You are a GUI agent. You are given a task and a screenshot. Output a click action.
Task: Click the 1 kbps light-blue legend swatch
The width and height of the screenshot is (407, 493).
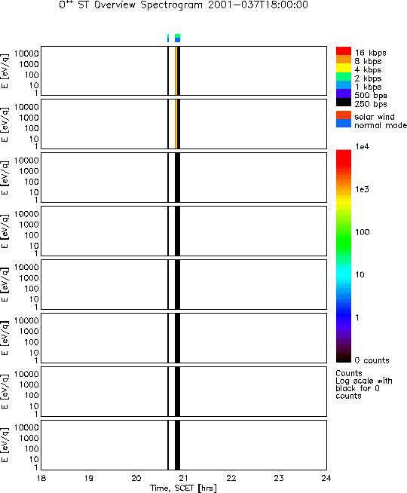tap(344, 85)
